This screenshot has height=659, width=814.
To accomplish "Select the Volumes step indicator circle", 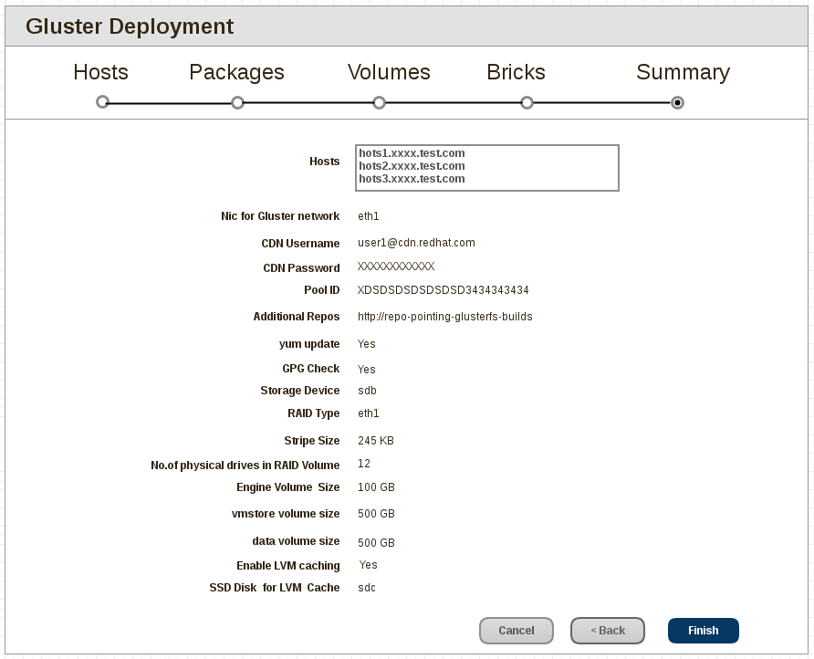I will pos(379,102).
